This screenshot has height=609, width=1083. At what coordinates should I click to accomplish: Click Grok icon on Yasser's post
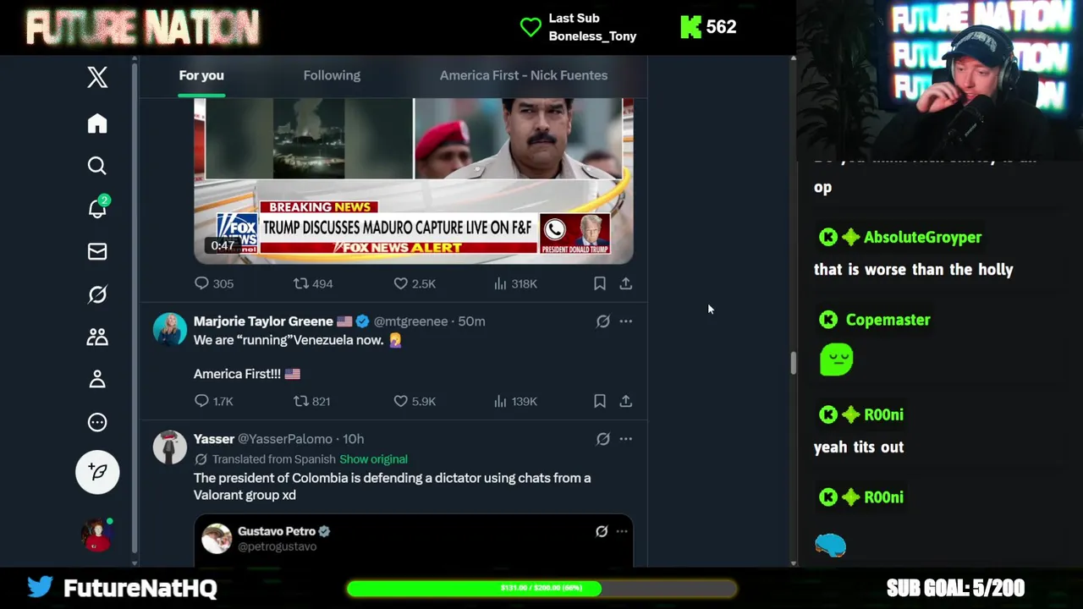pyautogui.click(x=602, y=439)
